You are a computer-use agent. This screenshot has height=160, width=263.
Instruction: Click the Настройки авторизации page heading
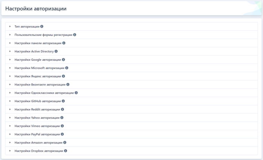[x=36, y=9]
